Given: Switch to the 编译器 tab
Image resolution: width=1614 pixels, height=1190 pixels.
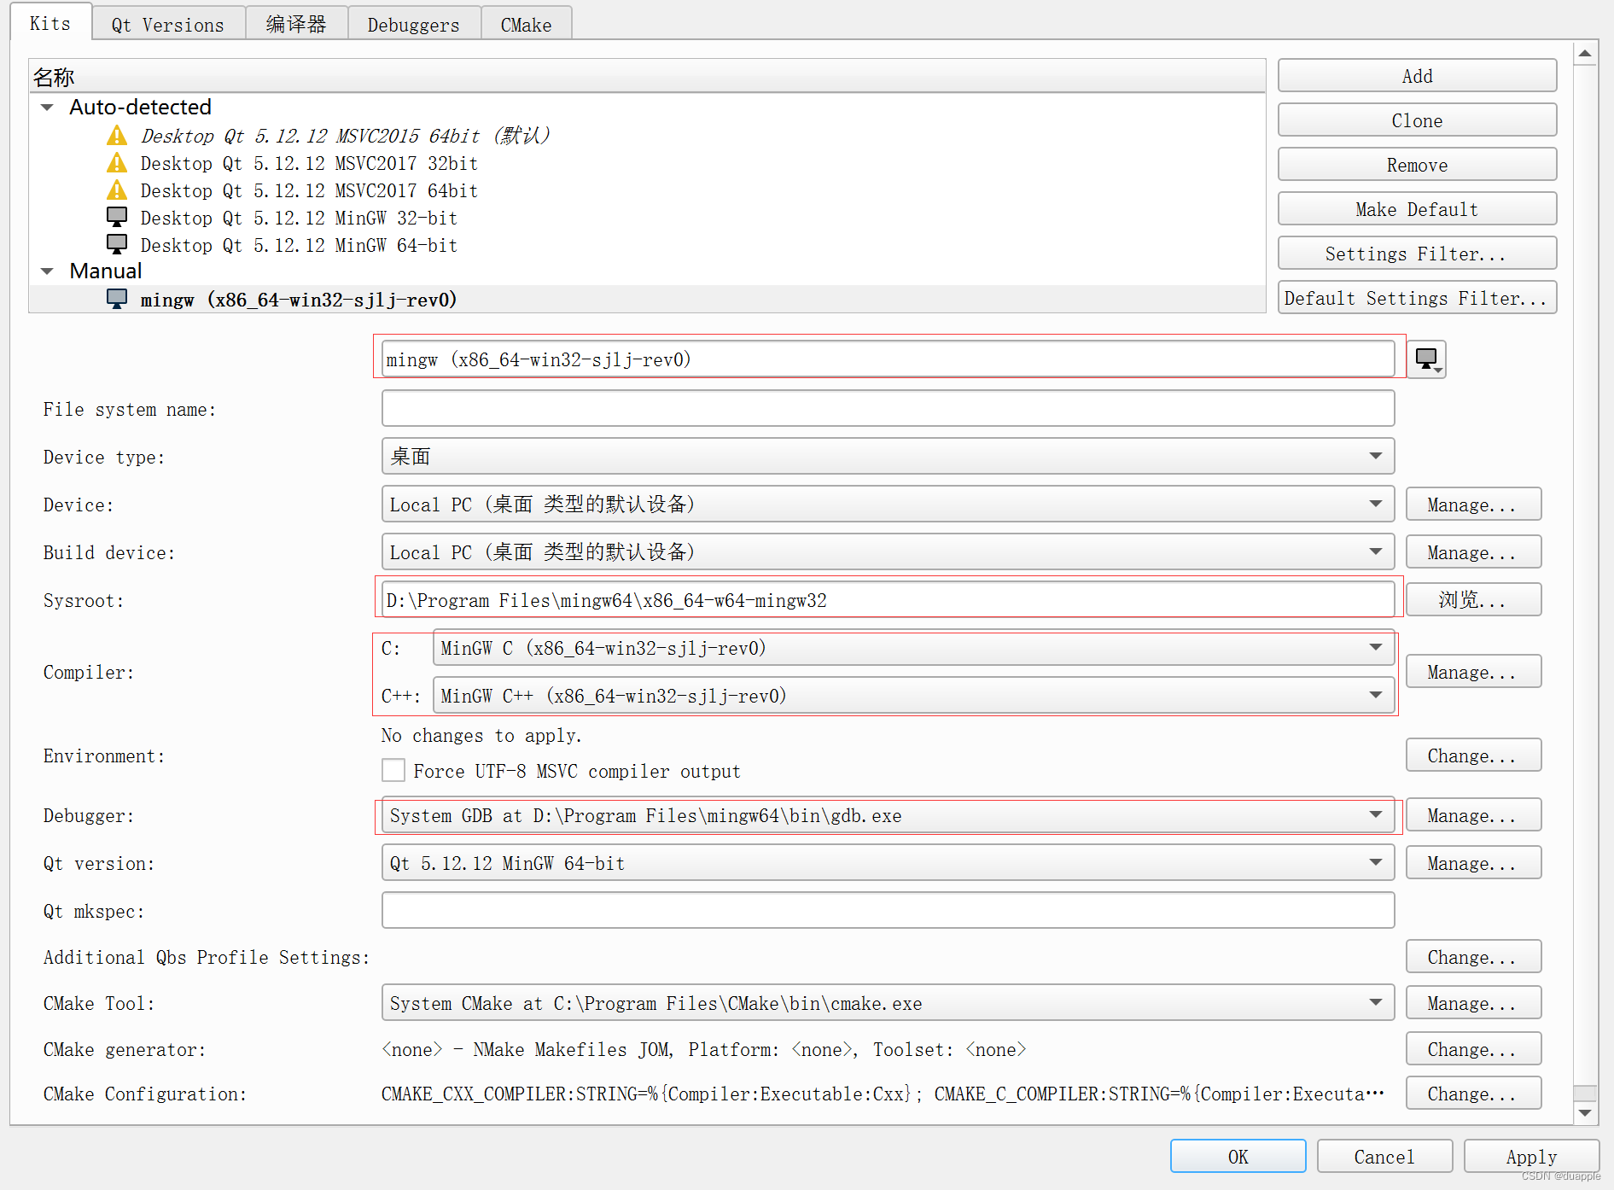Looking at the screenshot, I should (x=296, y=25).
